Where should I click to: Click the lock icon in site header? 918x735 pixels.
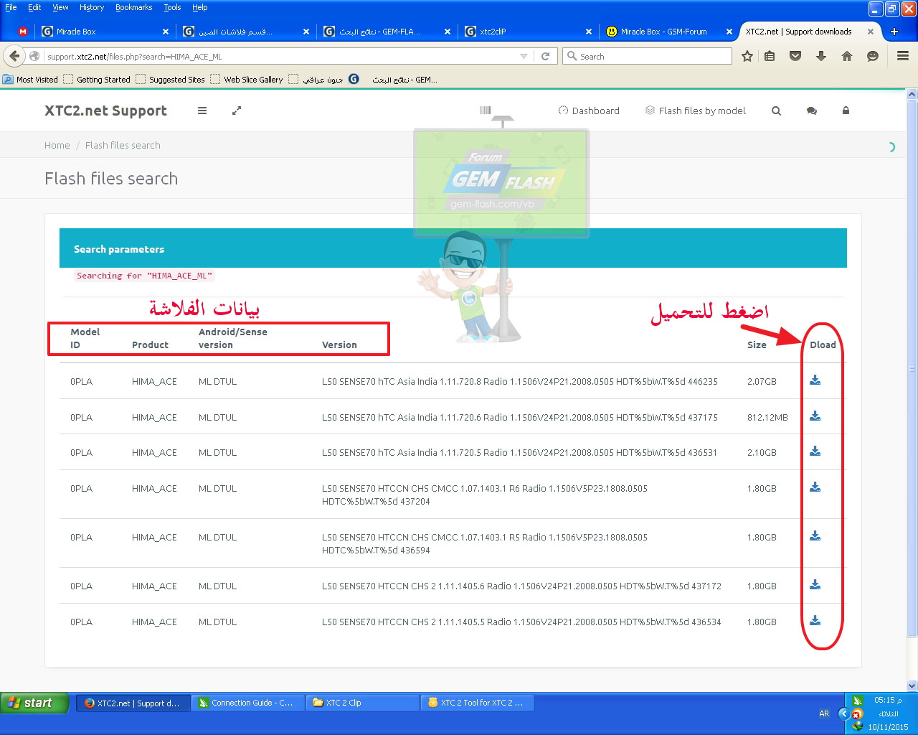pos(846,111)
